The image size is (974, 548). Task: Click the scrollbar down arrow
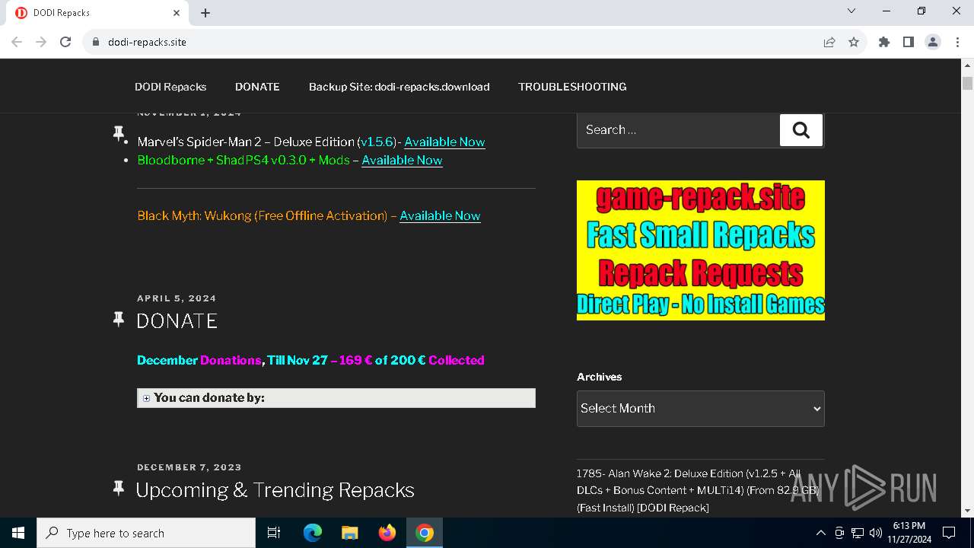[968, 511]
